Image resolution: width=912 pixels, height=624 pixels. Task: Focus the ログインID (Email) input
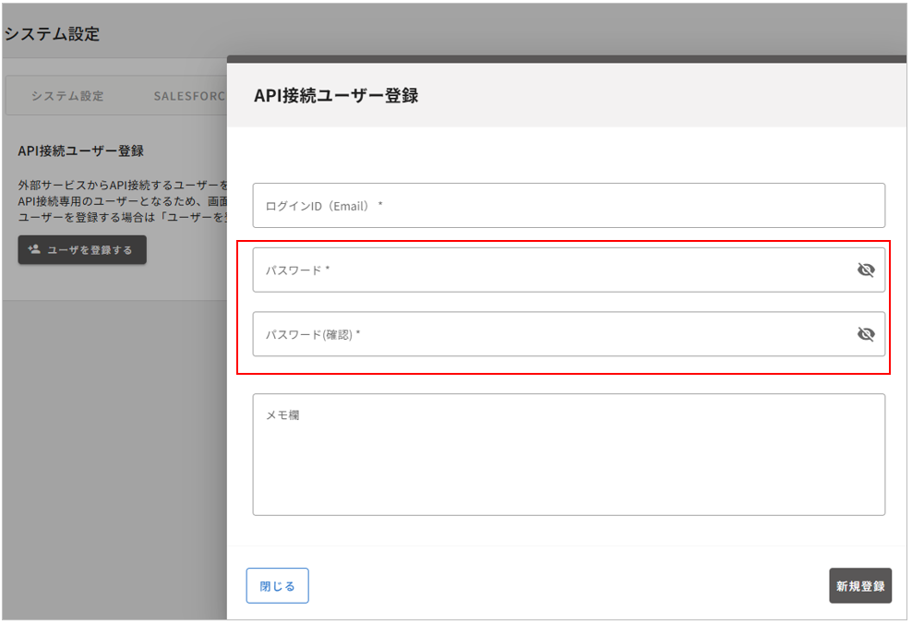click(568, 206)
